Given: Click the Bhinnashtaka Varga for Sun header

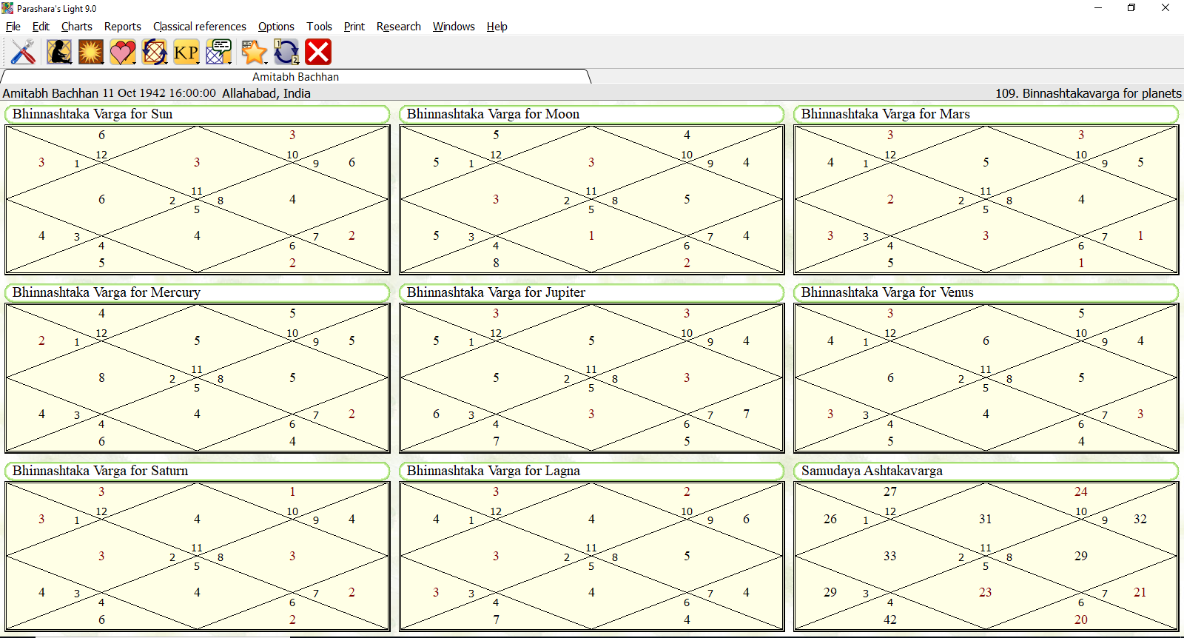Looking at the screenshot, I should [x=197, y=114].
